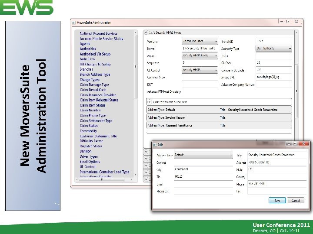Click the Email field in Edit dialog
The height and width of the screenshot is (234, 313).
point(203,184)
